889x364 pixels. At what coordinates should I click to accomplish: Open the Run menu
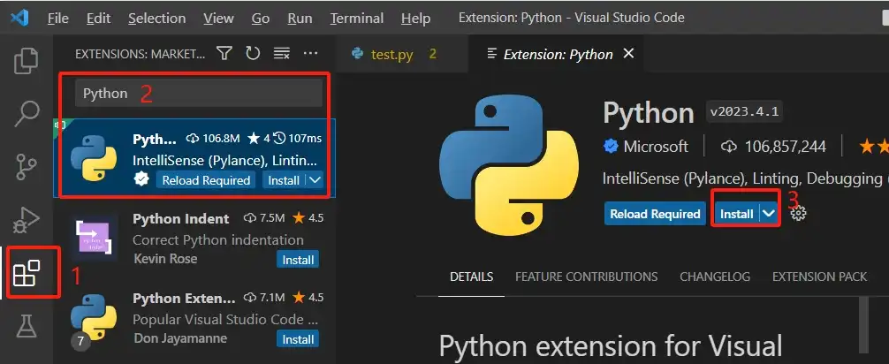point(300,19)
